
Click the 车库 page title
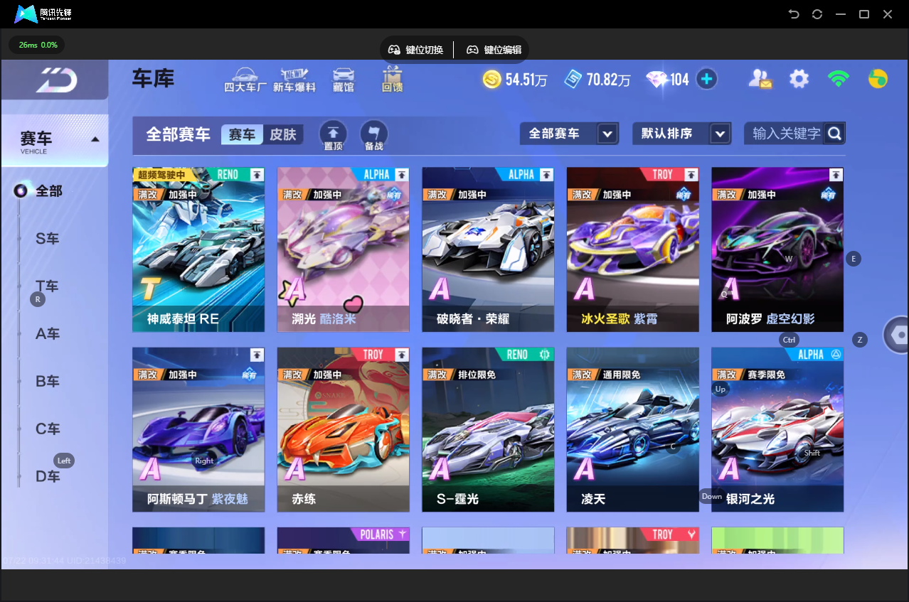click(x=153, y=79)
